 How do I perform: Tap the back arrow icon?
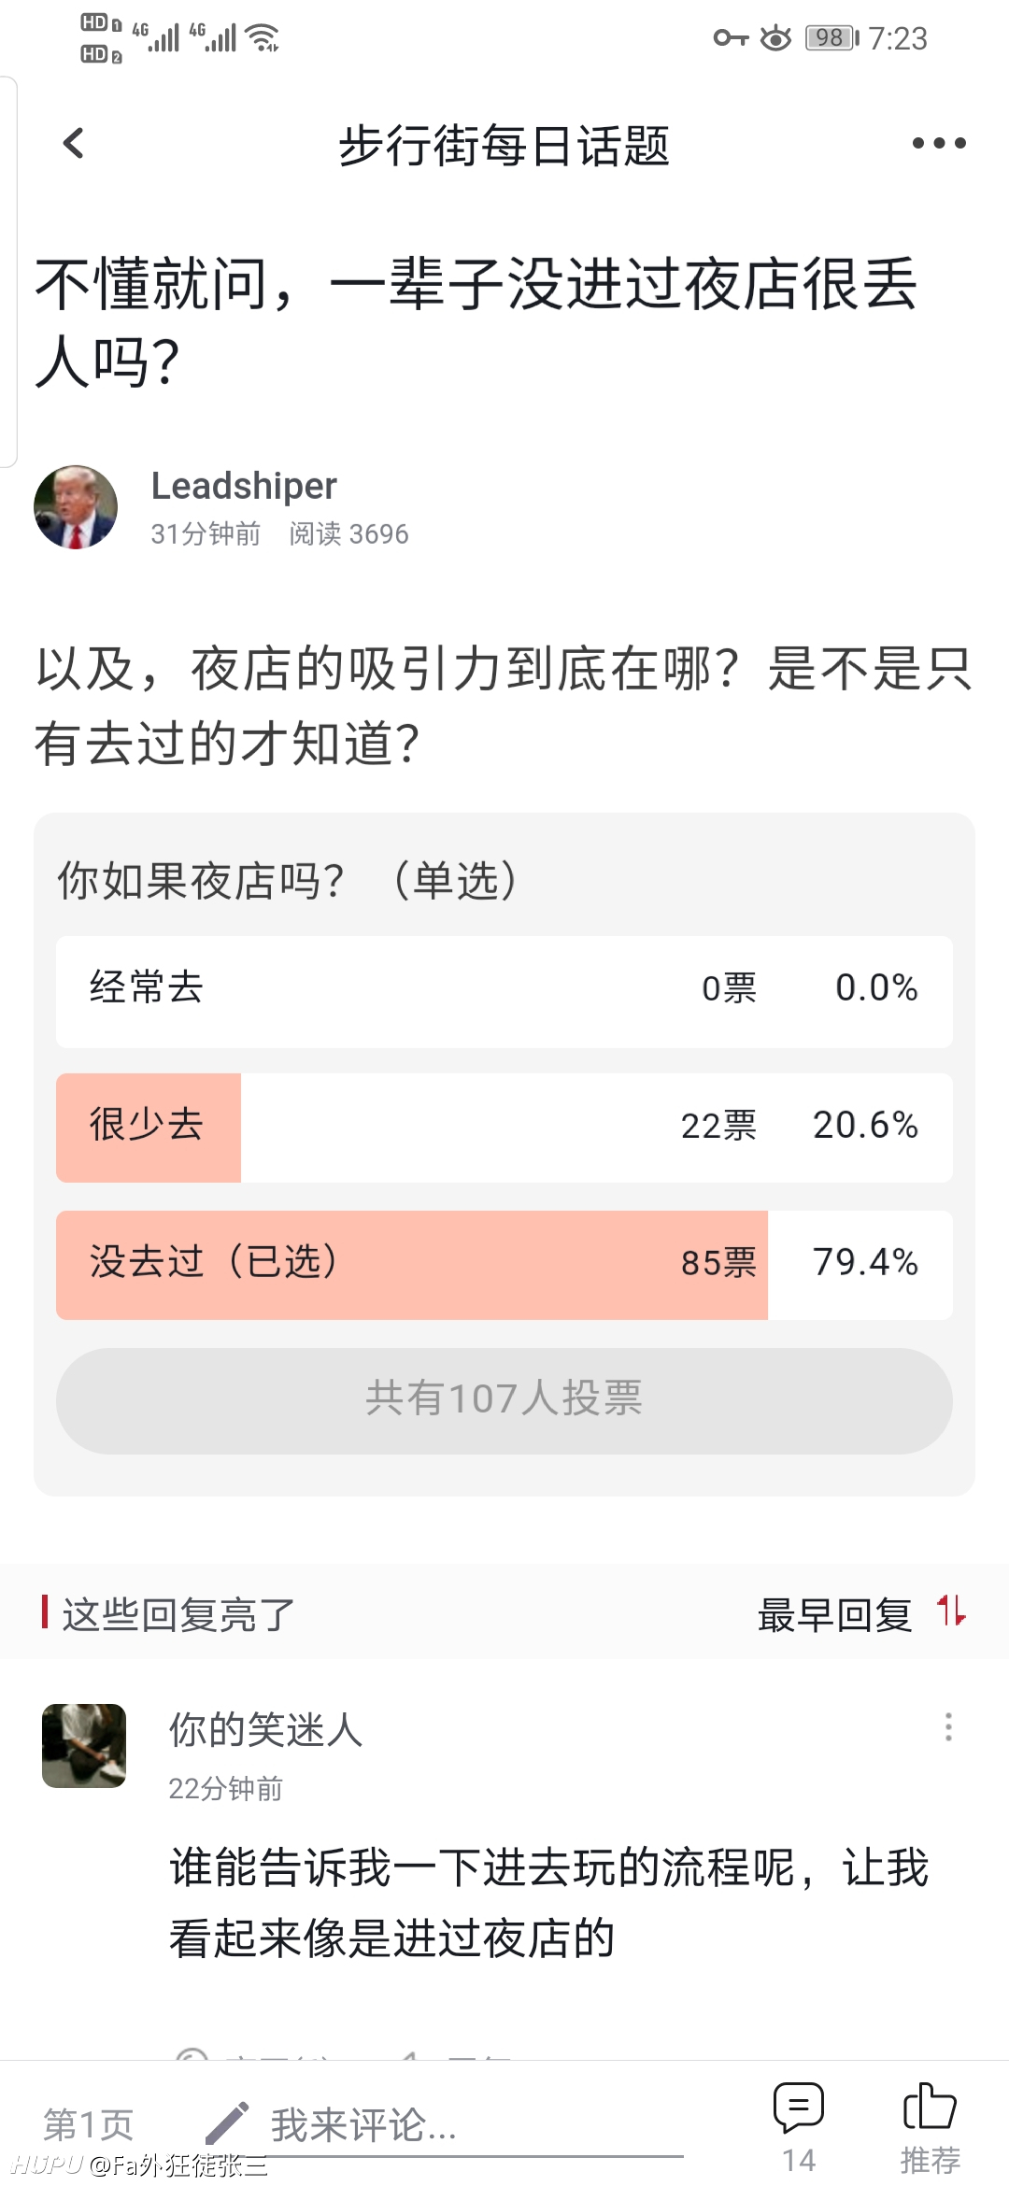74,144
